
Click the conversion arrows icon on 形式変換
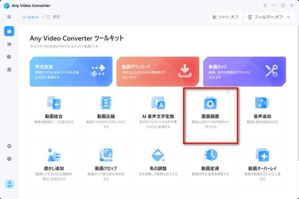coord(98,71)
